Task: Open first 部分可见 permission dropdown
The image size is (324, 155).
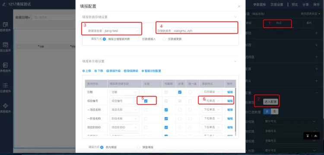Action: coord(290,121)
